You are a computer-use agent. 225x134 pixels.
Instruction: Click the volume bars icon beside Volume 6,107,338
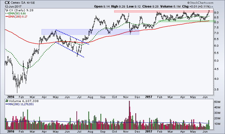[7, 101]
